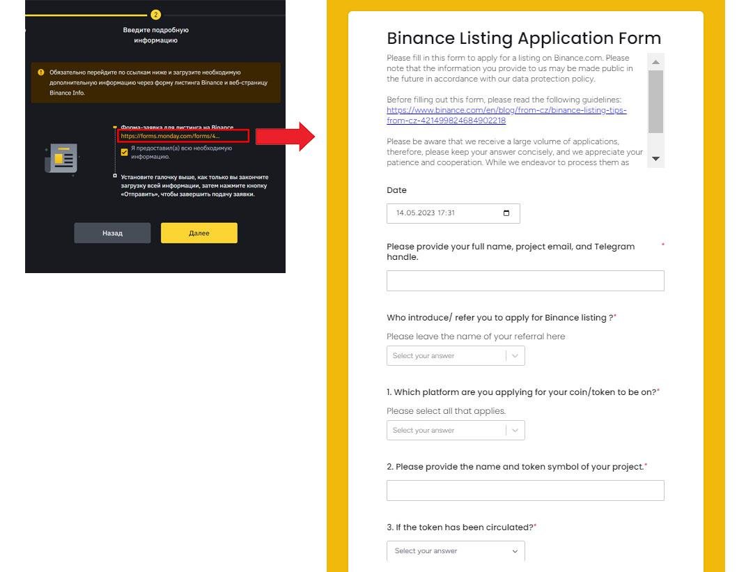Click the full name and Telegram input field
Viewport: 753px width, 572px height.
pyautogui.click(x=525, y=281)
